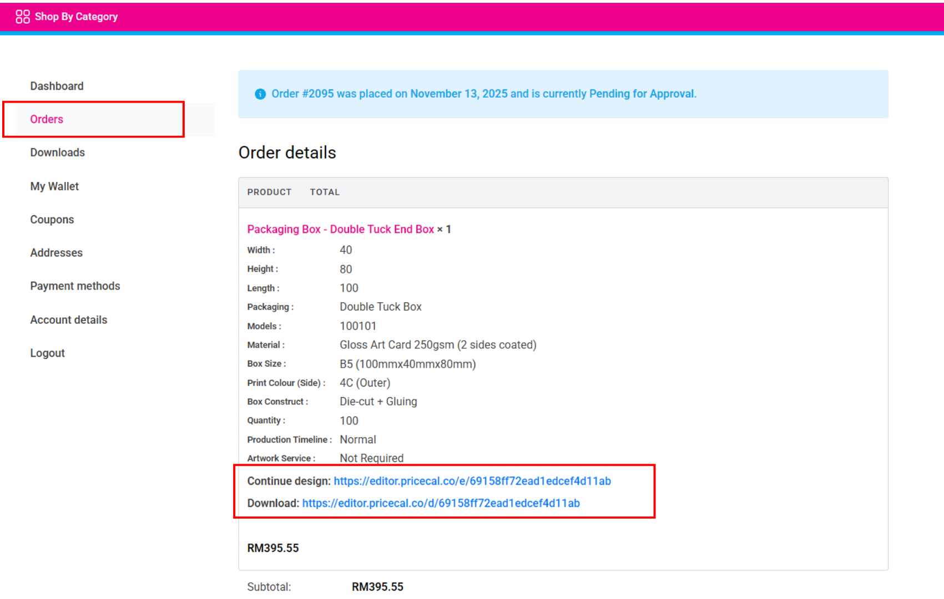Click the Order details heading
The width and height of the screenshot is (944, 599).
(x=287, y=153)
